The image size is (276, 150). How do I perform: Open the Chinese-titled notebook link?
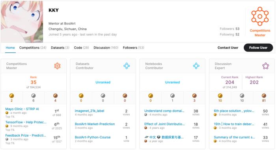tap(164, 137)
